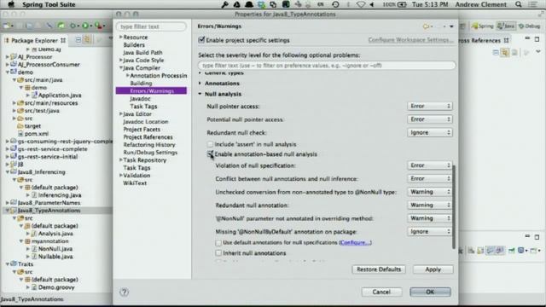Select Application.java in Package Explorer
The image size is (546, 307).
click(x=60, y=95)
